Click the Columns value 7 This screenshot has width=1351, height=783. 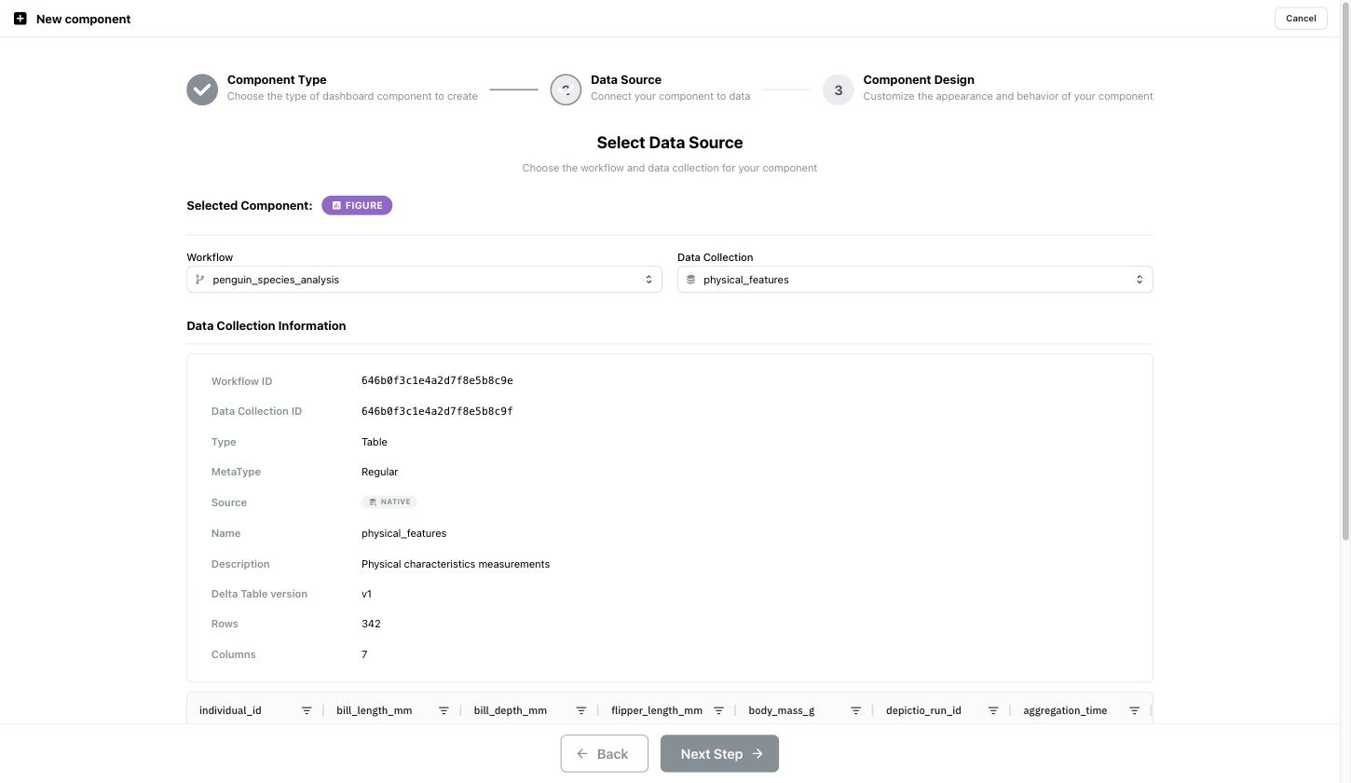coord(364,654)
